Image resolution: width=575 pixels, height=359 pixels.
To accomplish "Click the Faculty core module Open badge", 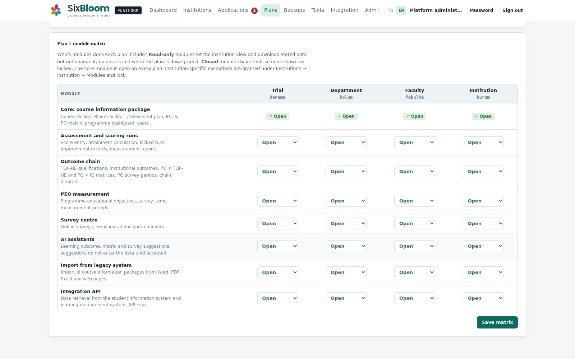I will (x=415, y=116).
